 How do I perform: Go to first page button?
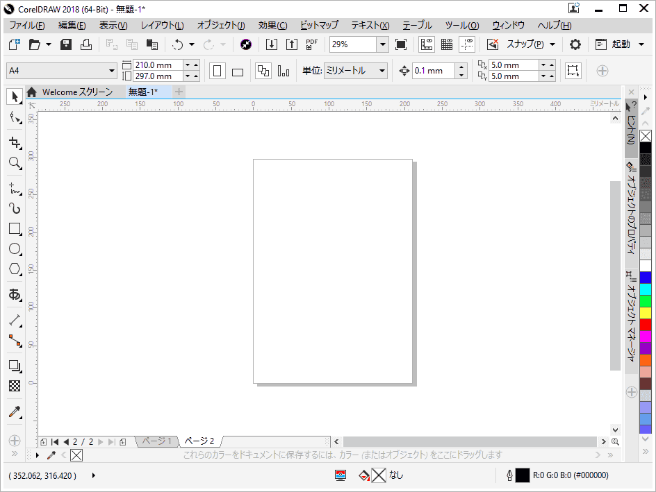(x=55, y=442)
